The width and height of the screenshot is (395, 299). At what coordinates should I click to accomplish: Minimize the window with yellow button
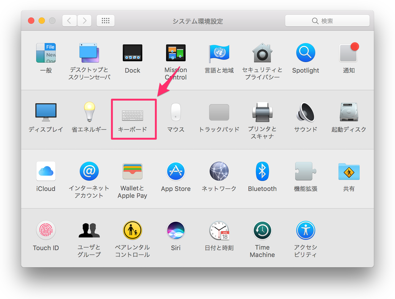(x=42, y=21)
